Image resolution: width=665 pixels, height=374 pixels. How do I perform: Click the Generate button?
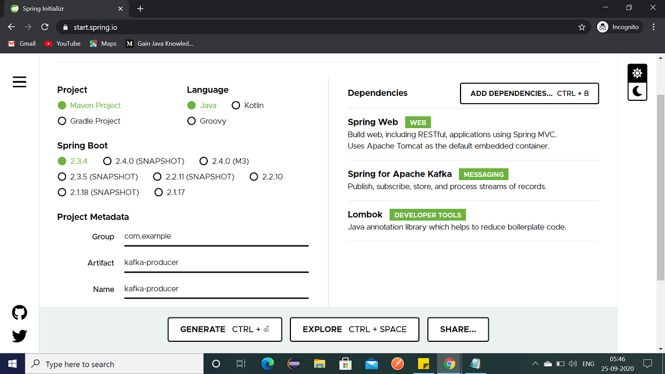(x=224, y=329)
